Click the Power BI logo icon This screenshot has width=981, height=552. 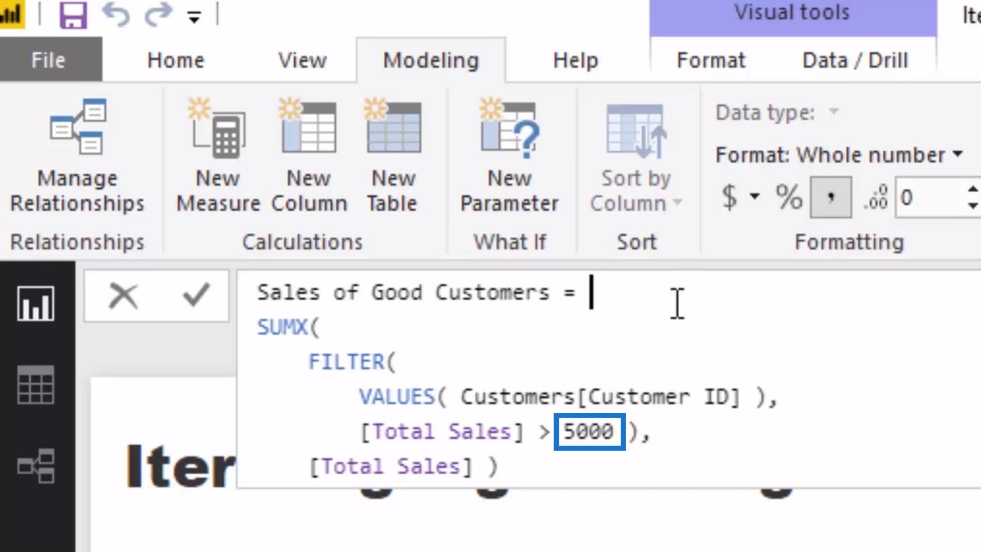[12, 15]
